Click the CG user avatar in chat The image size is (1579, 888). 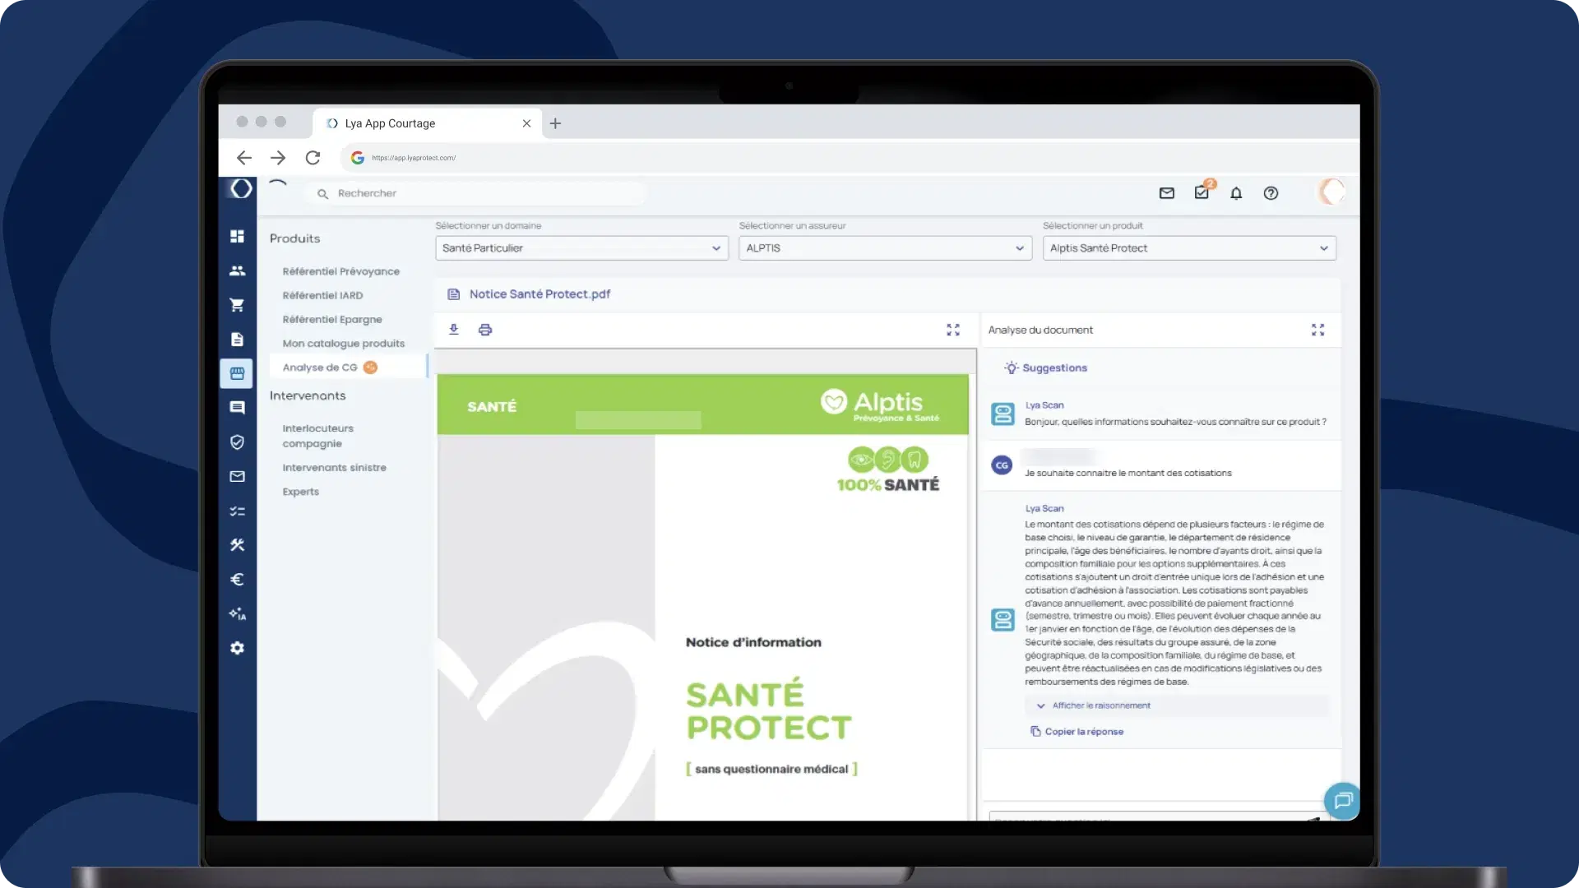point(1002,465)
